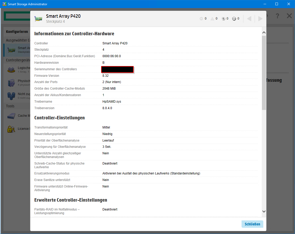Minimize the Smart Storage Administrator window
295x234 pixels.
[x=265, y=4]
